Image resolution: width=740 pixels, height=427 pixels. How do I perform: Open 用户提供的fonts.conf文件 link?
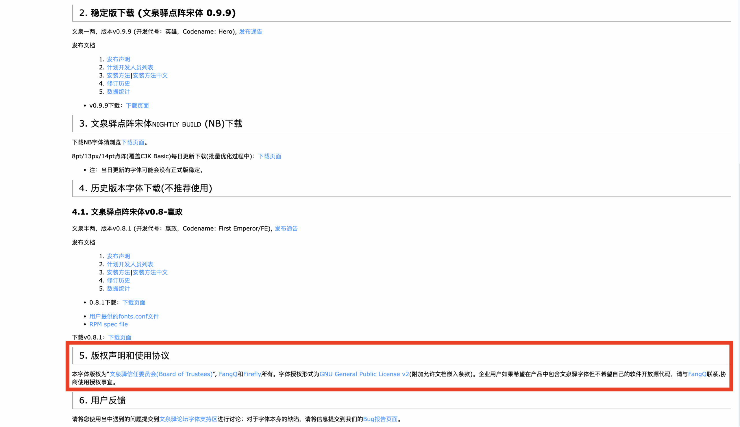(124, 316)
